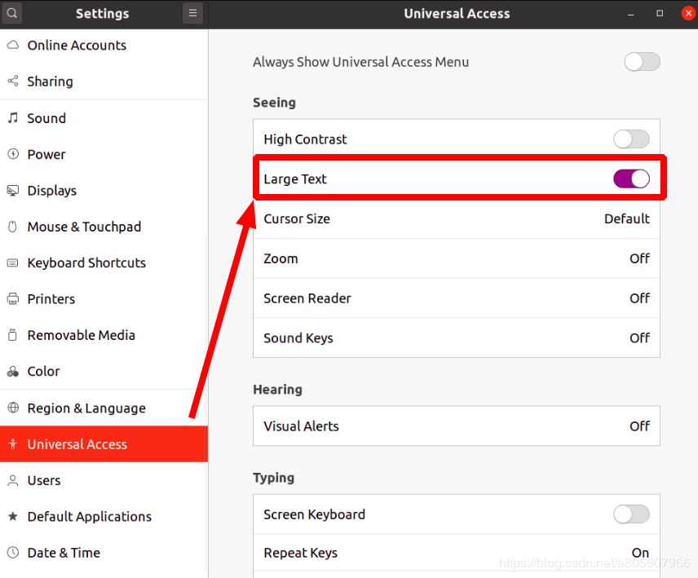
Task: Enable the Screen Keyboard switch
Action: [631, 514]
